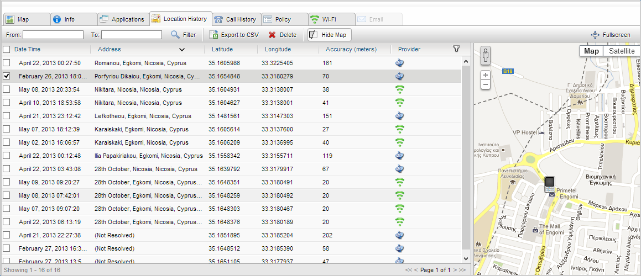Click Wi-Fi provider icon for May 09, 2013 row
The width and height of the screenshot is (641, 276).
point(399,182)
